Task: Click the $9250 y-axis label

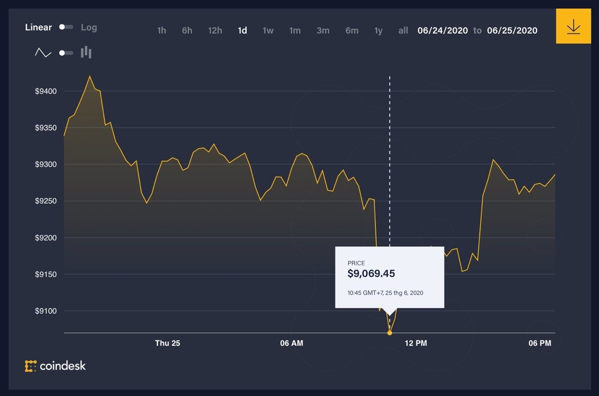Action: (46, 201)
